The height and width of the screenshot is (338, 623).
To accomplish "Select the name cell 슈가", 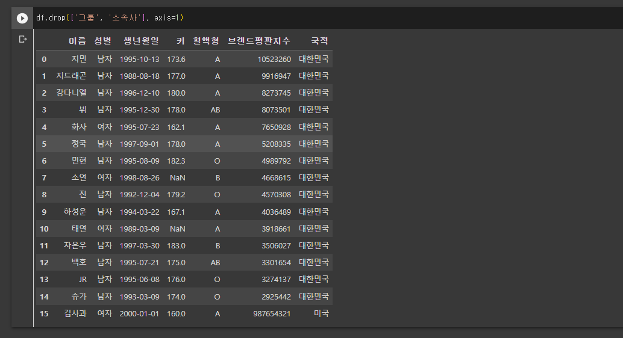I will [x=79, y=297].
